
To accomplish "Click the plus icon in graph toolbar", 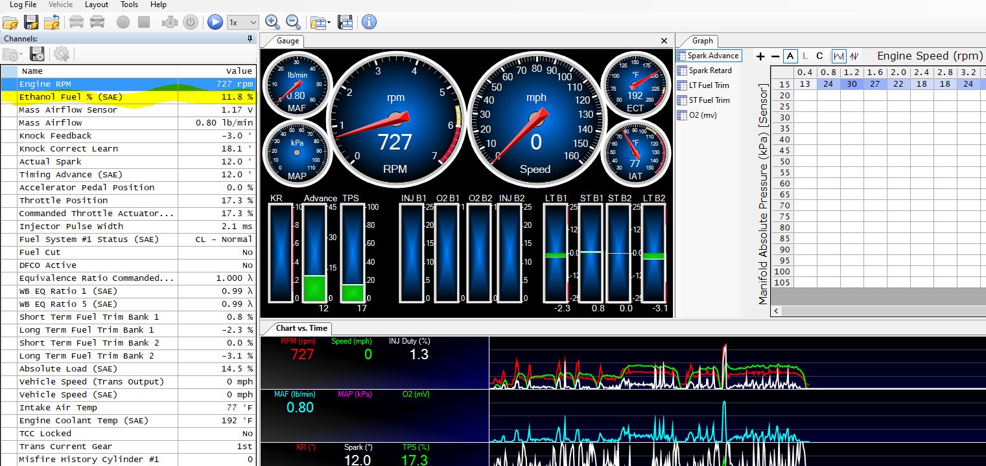I will coord(761,56).
